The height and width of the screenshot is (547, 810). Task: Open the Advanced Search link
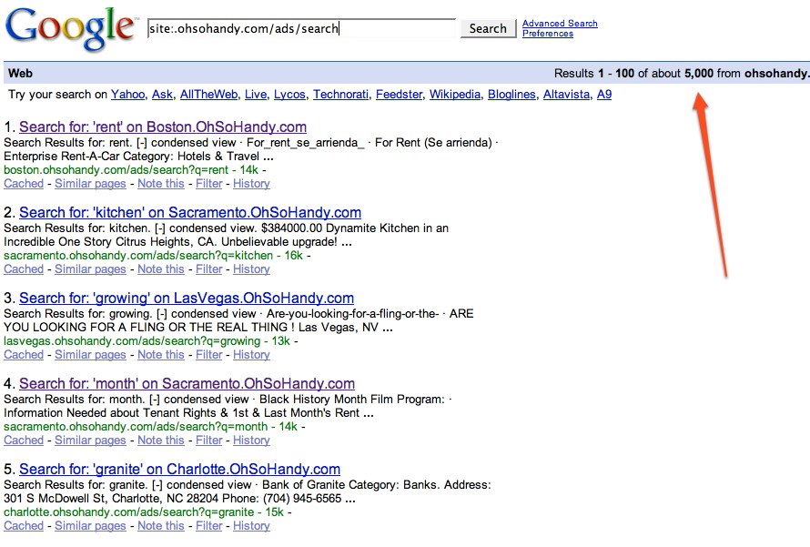tap(560, 24)
